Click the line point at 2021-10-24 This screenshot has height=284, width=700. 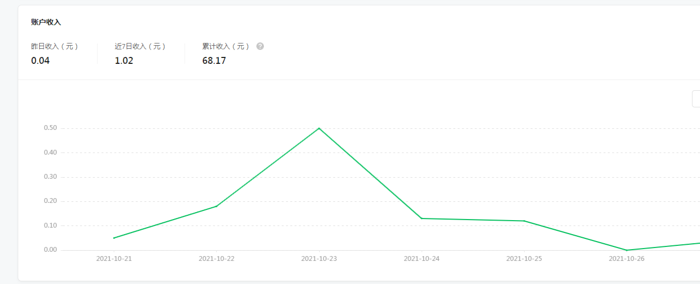click(x=422, y=219)
